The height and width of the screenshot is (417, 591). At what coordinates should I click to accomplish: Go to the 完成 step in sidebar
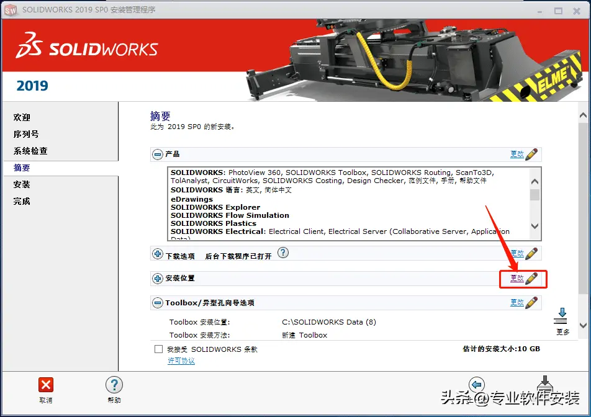pyautogui.click(x=22, y=202)
